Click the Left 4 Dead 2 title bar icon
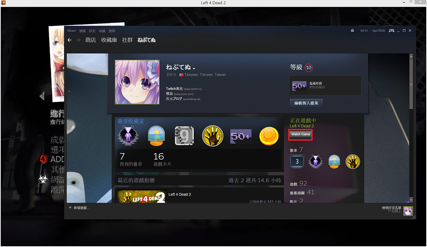Viewport: 427px width, 247px height. [3, 3]
